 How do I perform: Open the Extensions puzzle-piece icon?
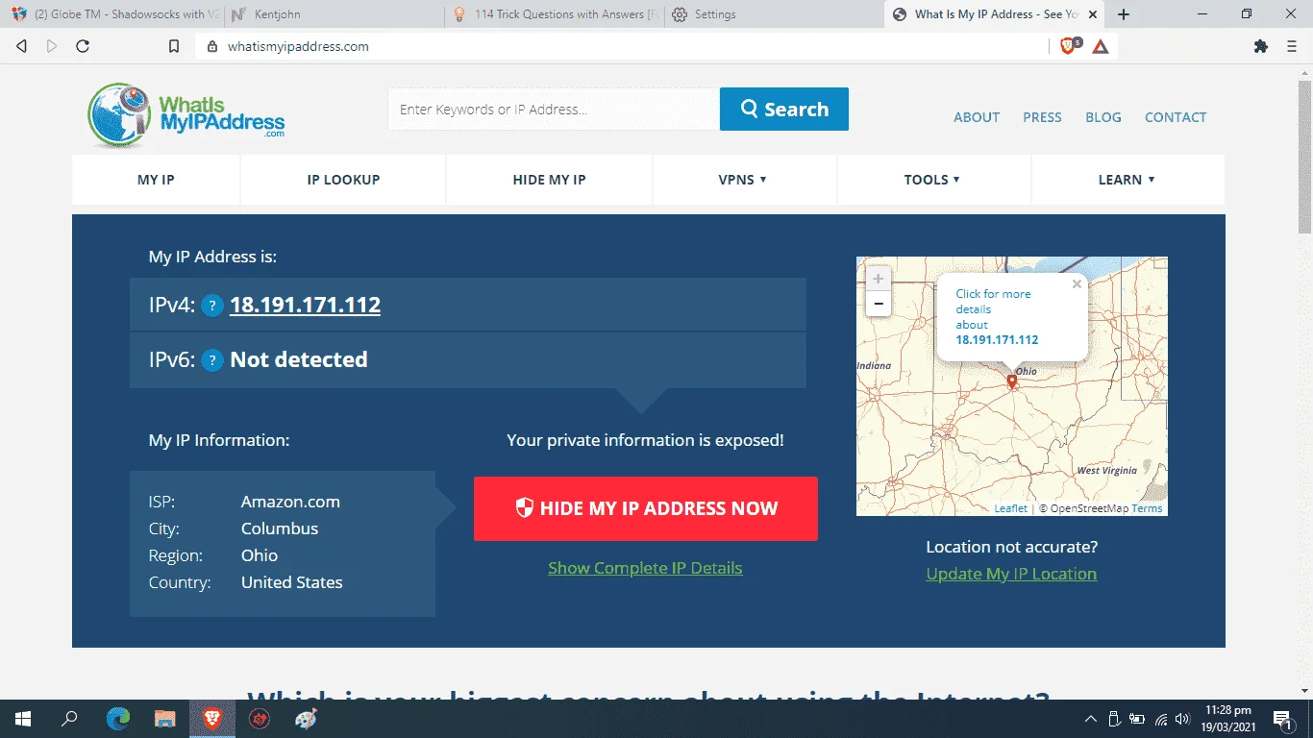pos(1261,46)
